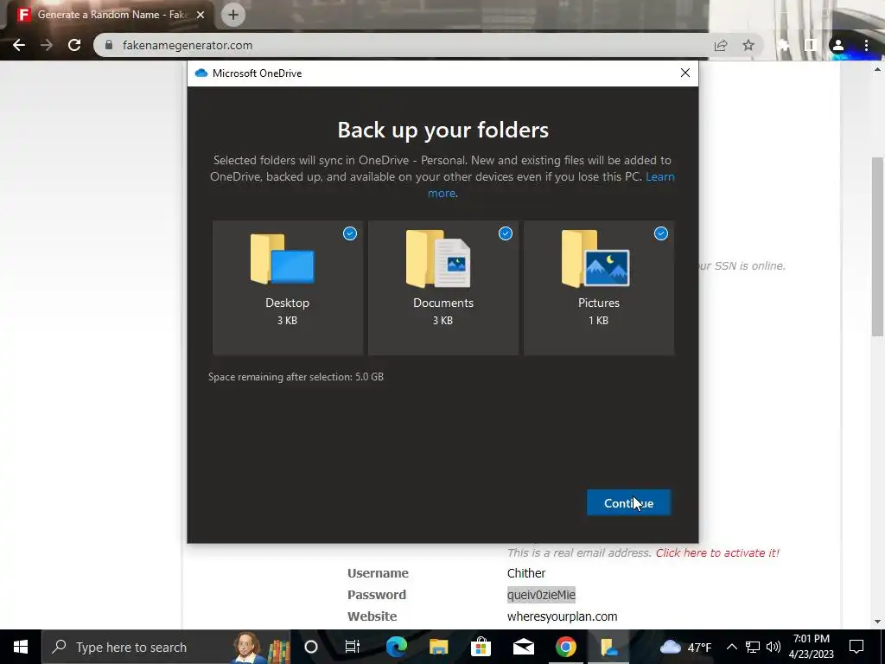Click the 'Pictures' folder name label
Image resolution: width=885 pixels, height=664 pixels.
(x=599, y=303)
